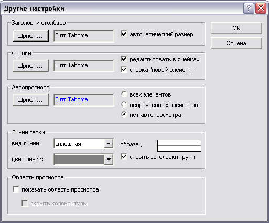Click the скрыть колонтитулы disabled checkbox

25,203
